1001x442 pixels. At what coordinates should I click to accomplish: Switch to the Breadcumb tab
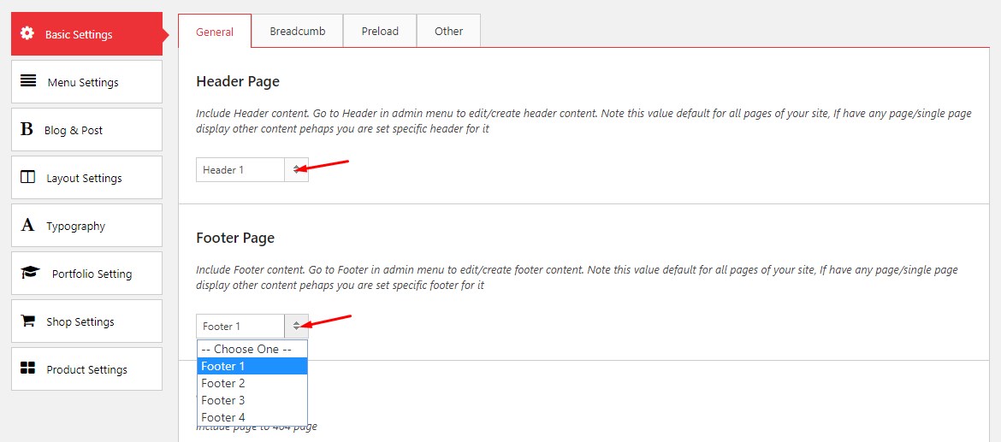[x=297, y=32]
